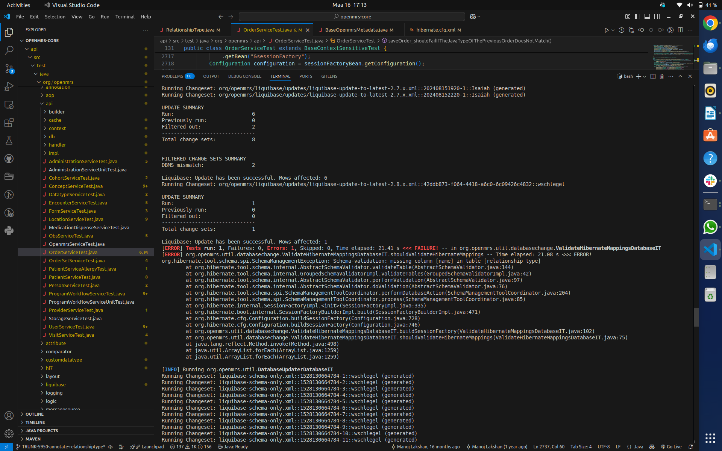722x451 pixels.
Task: Open Run button dropdown arrow
Action: (613, 30)
